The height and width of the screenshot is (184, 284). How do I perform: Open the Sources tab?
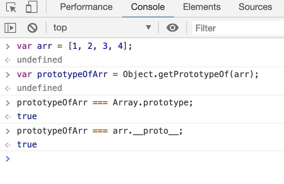tap(255, 7)
